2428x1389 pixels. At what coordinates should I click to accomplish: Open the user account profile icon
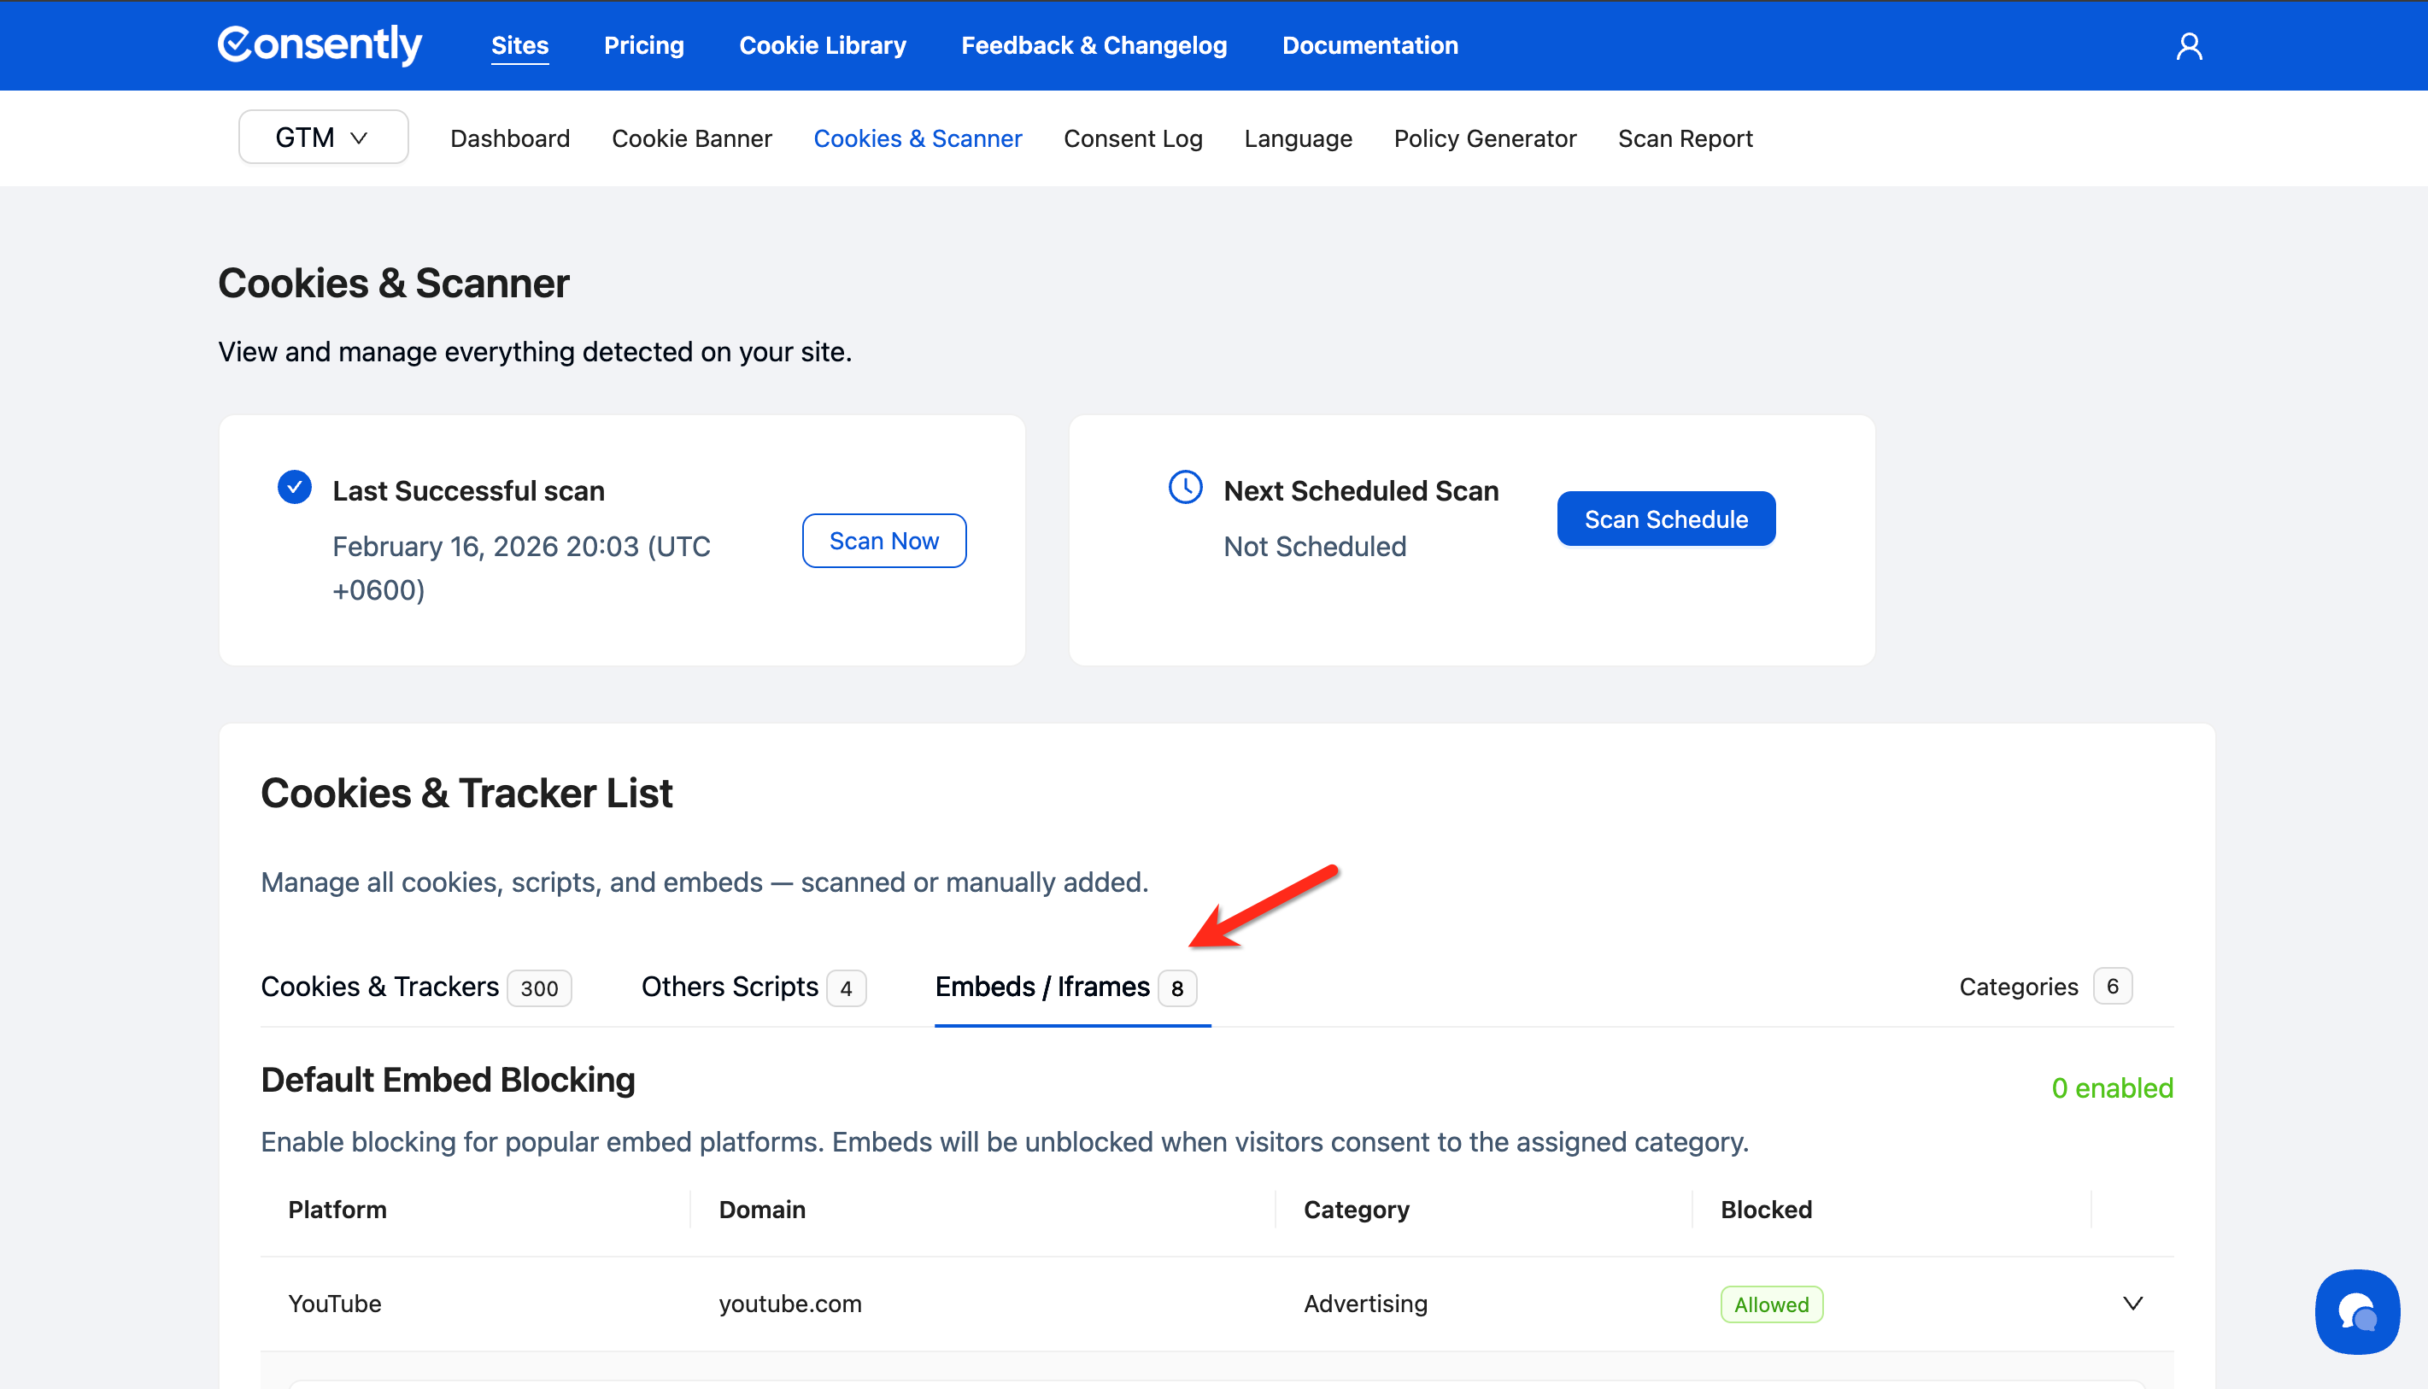pyautogui.click(x=2189, y=46)
